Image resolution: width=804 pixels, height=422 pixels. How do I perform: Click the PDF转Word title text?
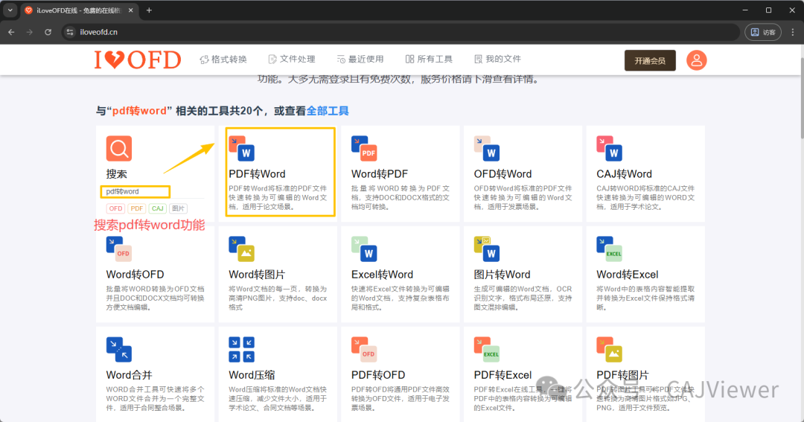point(257,174)
